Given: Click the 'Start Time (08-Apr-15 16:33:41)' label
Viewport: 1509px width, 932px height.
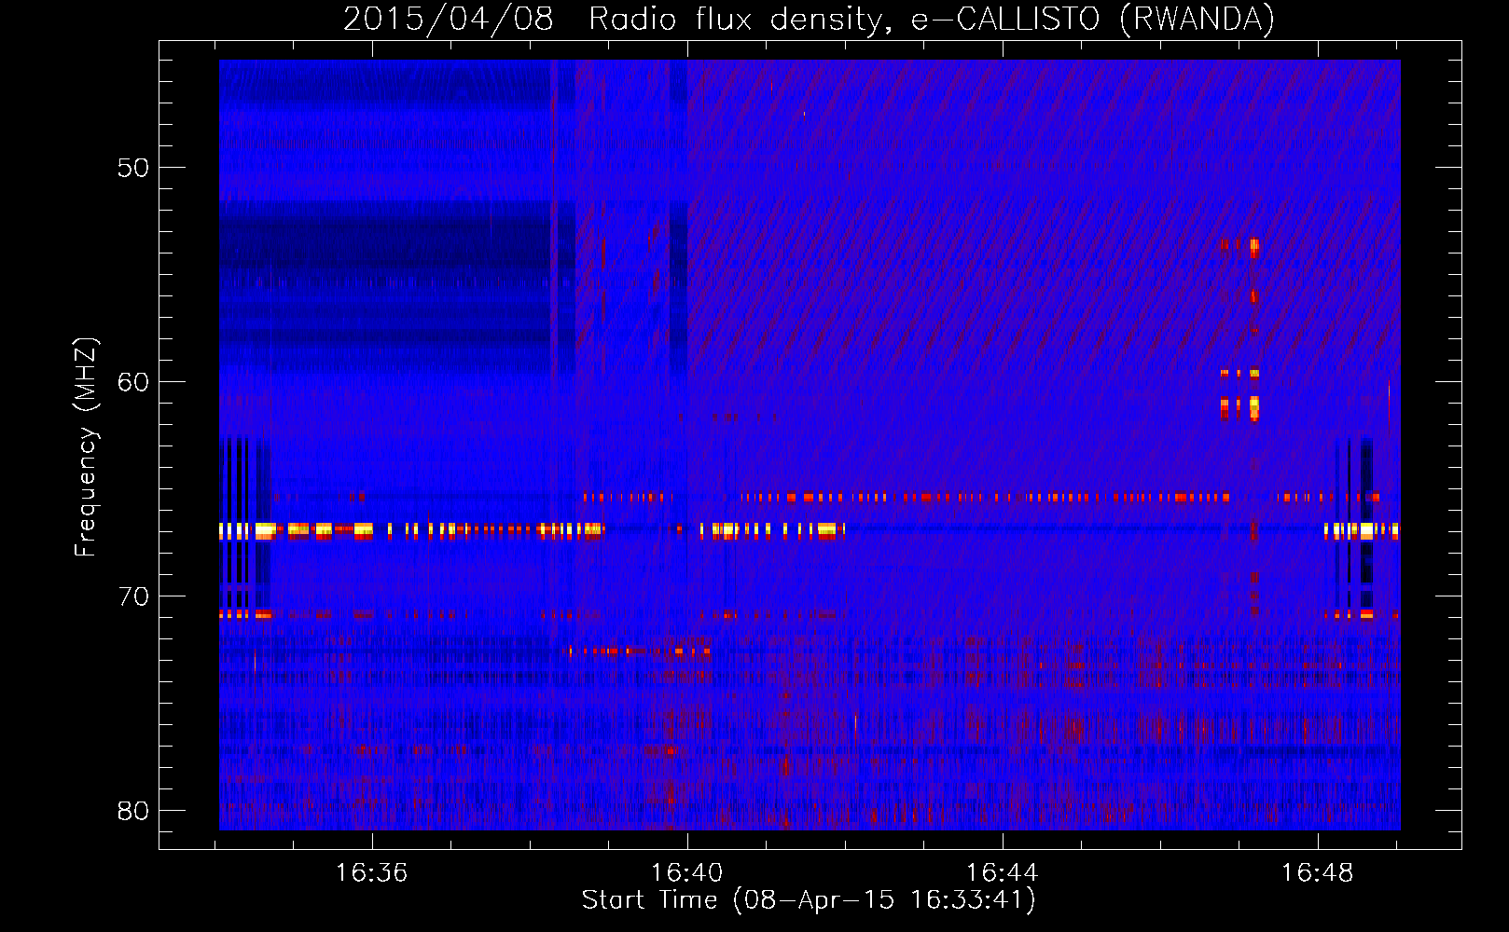Looking at the screenshot, I should (809, 900).
